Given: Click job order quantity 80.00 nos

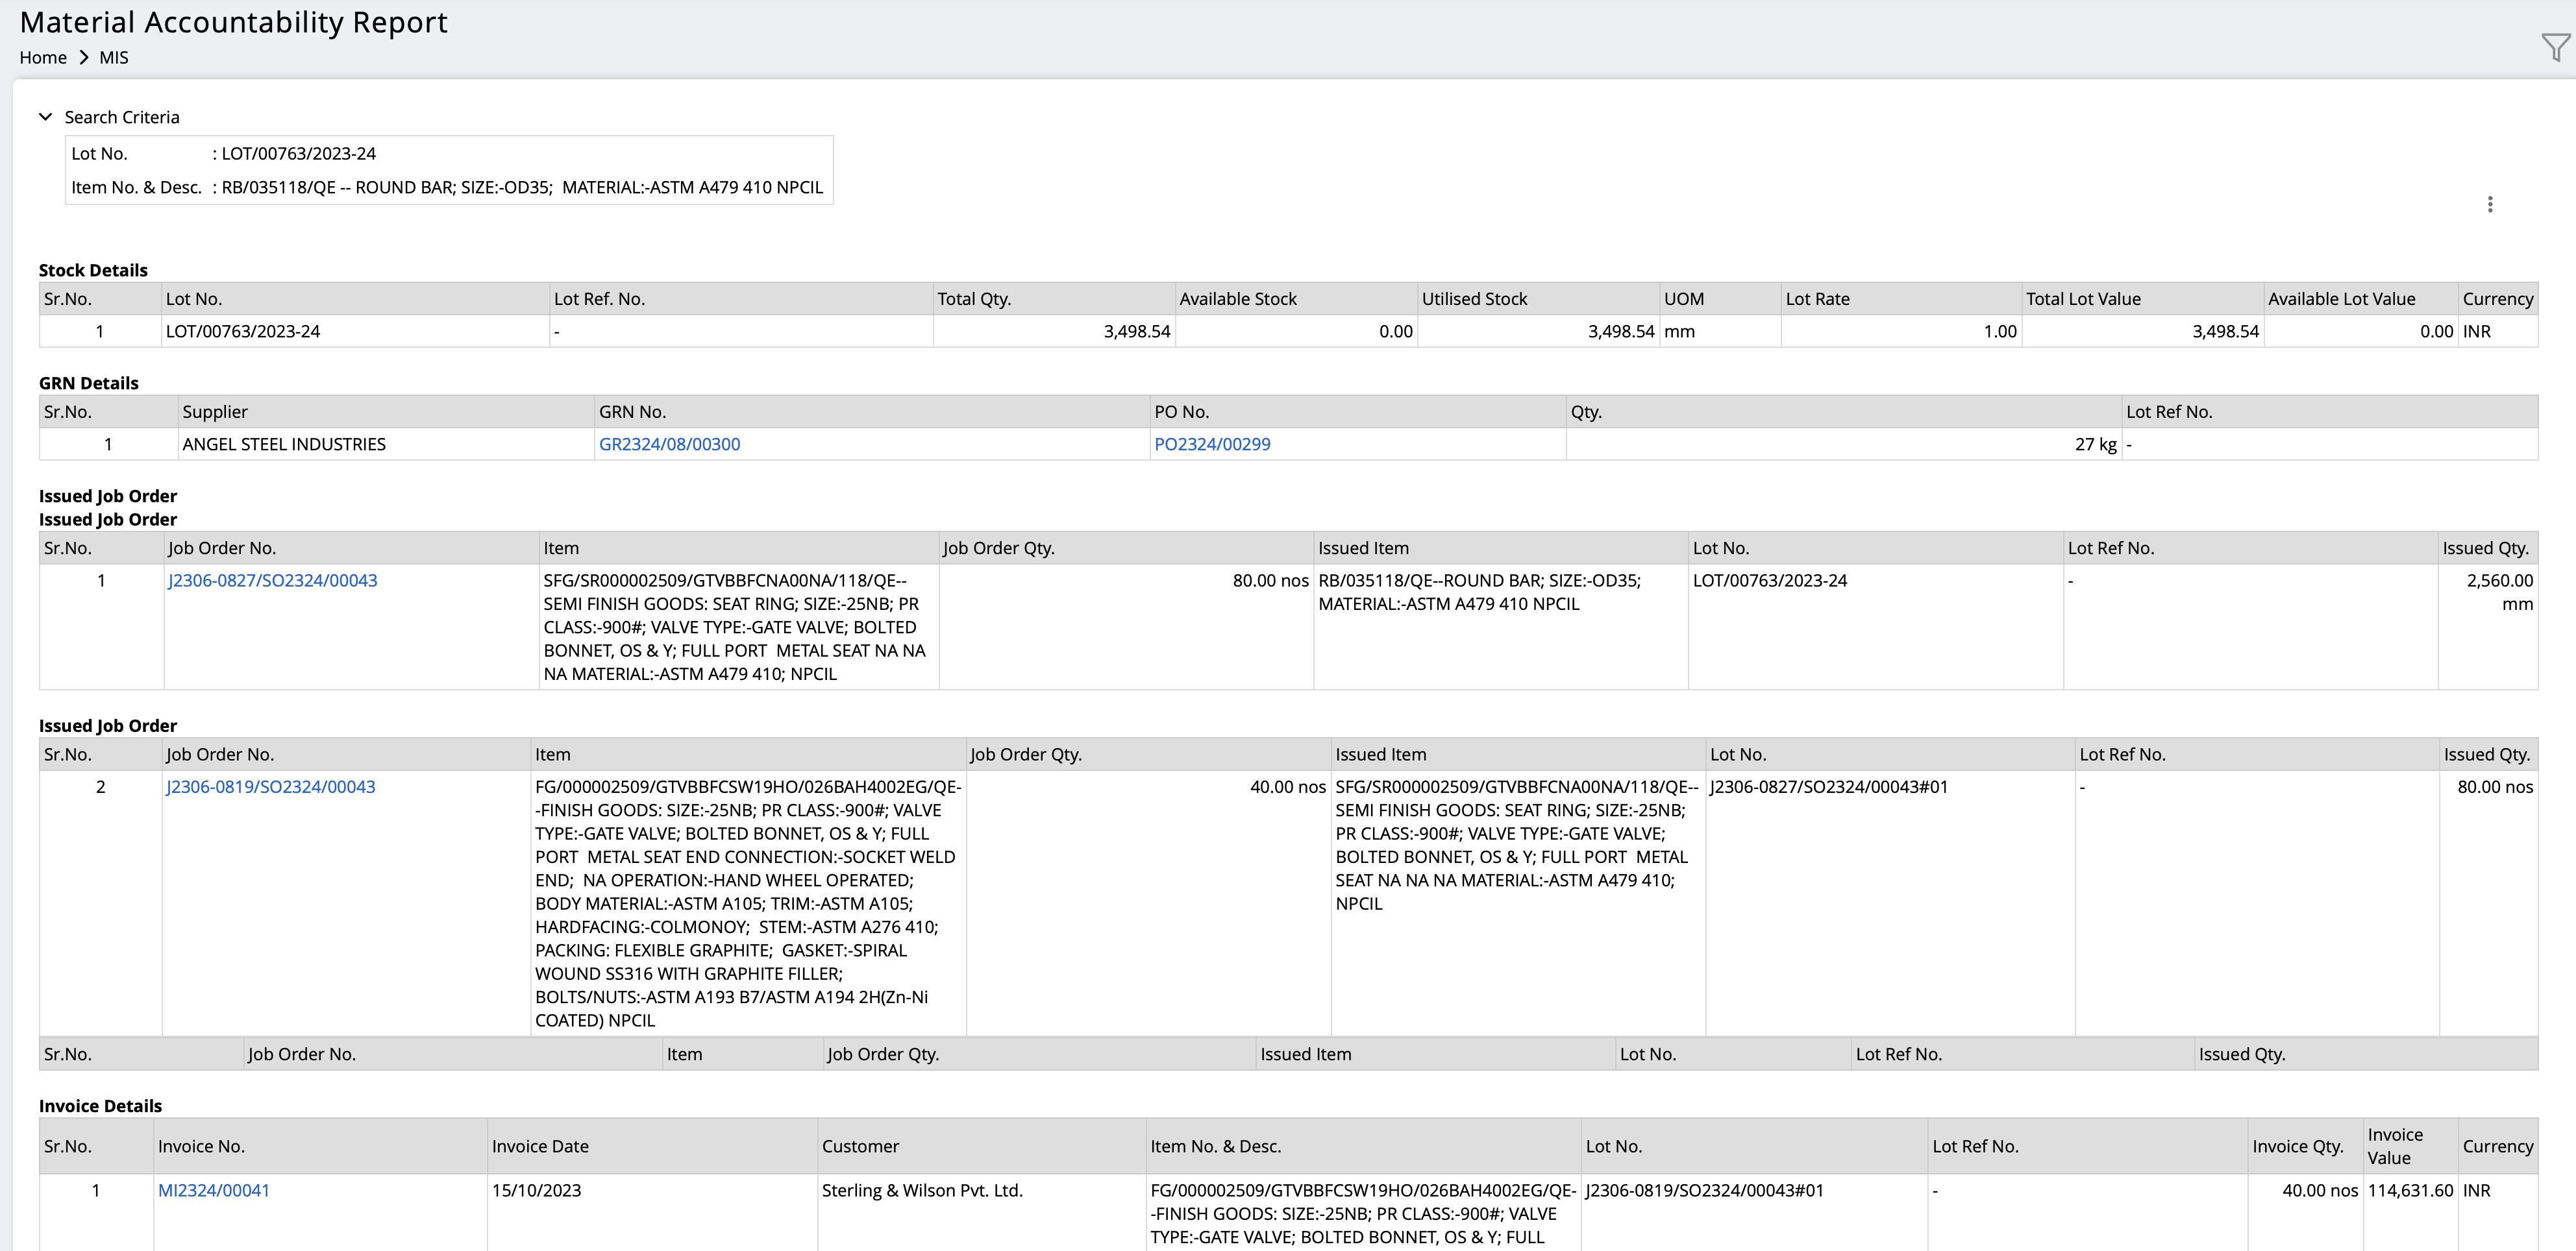Looking at the screenshot, I should tap(1270, 581).
